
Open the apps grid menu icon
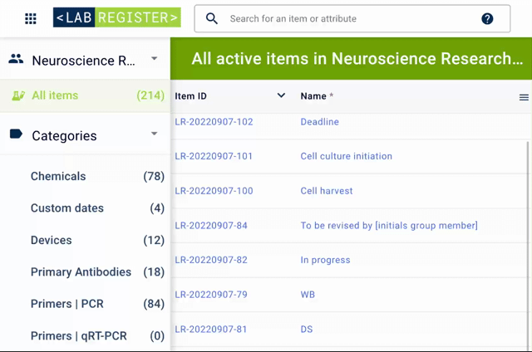(x=31, y=18)
